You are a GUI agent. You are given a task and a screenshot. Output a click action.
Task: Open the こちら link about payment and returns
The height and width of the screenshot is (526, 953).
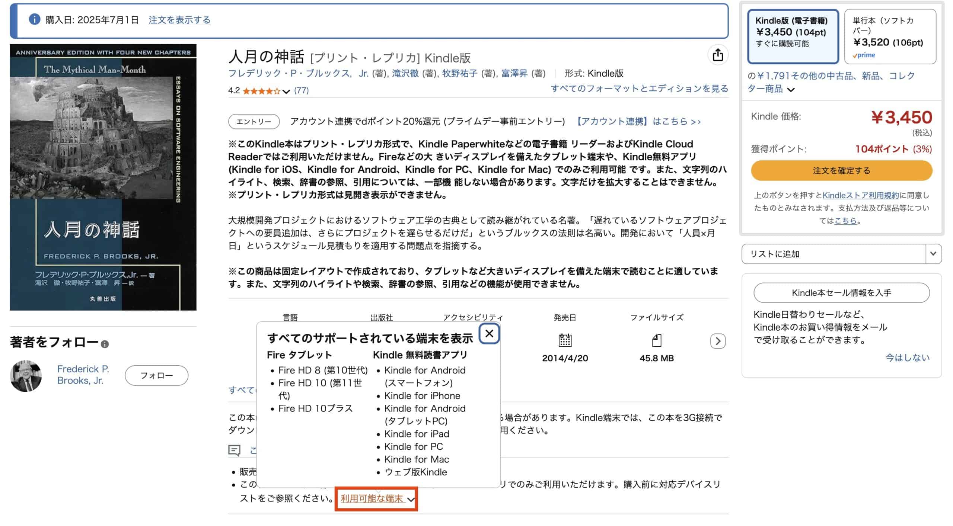coord(845,221)
